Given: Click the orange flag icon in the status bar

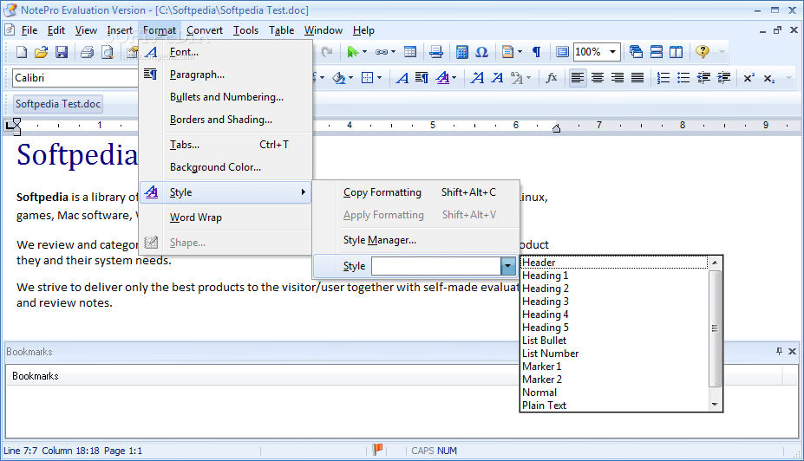Looking at the screenshot, I should (377, 450).
